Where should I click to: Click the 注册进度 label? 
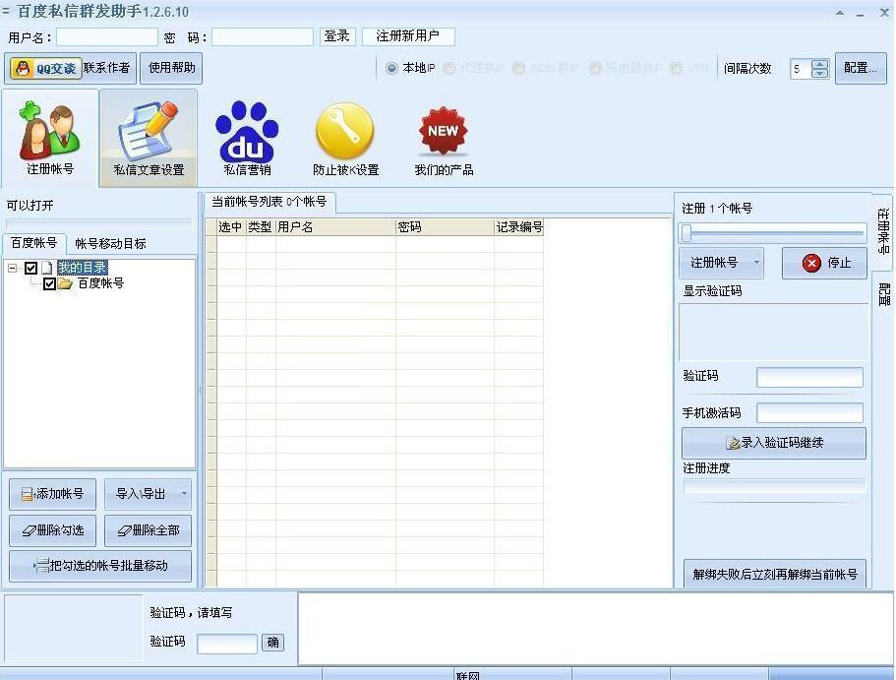(x=706, y=468)
